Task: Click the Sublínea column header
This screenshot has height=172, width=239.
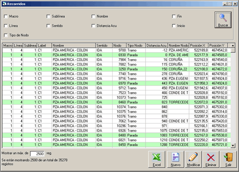Action: (x=30, y=46)
